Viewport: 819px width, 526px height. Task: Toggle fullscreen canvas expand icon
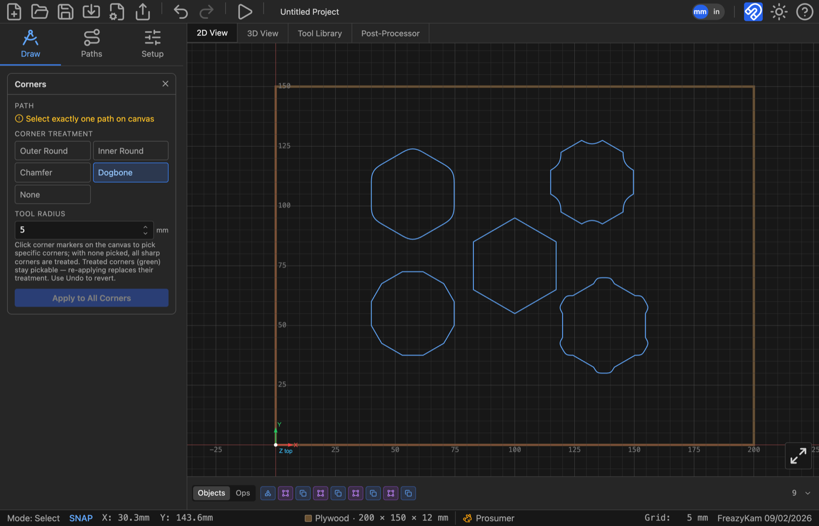pos(799,455)
